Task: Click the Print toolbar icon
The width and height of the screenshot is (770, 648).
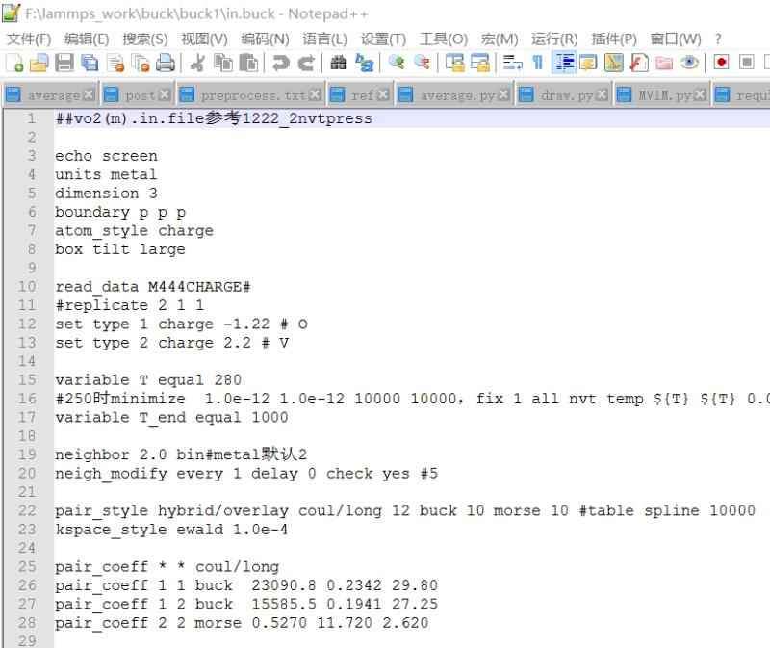Action: tap(166, 64)
